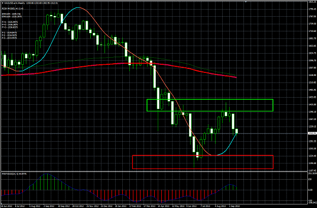Select the F-3 level label
This screenshot has width=317, height=208.
click(x=9, y=38)
